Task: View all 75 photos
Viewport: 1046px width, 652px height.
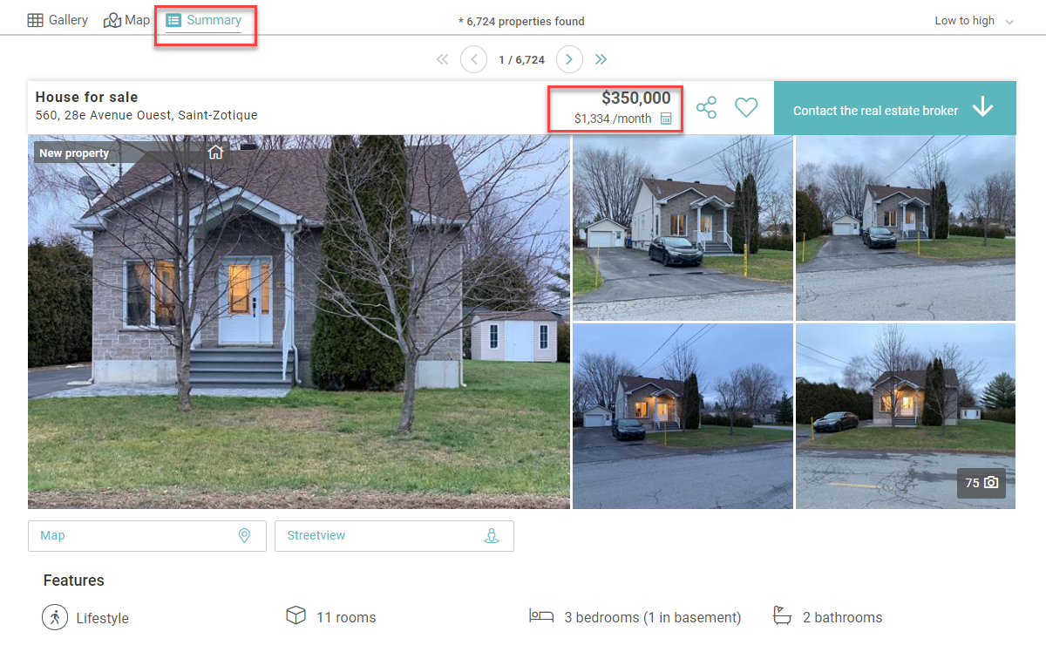Action: click(981, 483)
